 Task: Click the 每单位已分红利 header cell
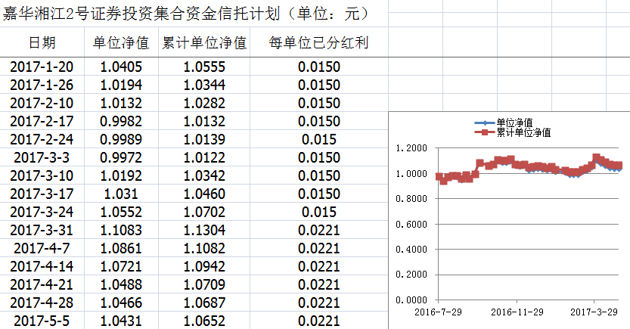coord(318,43)
